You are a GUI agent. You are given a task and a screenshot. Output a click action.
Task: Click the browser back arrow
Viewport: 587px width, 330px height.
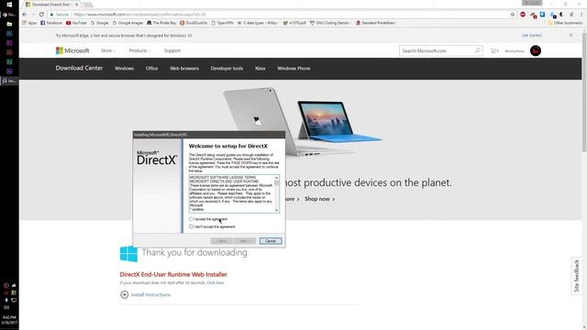tap(25, 15)
